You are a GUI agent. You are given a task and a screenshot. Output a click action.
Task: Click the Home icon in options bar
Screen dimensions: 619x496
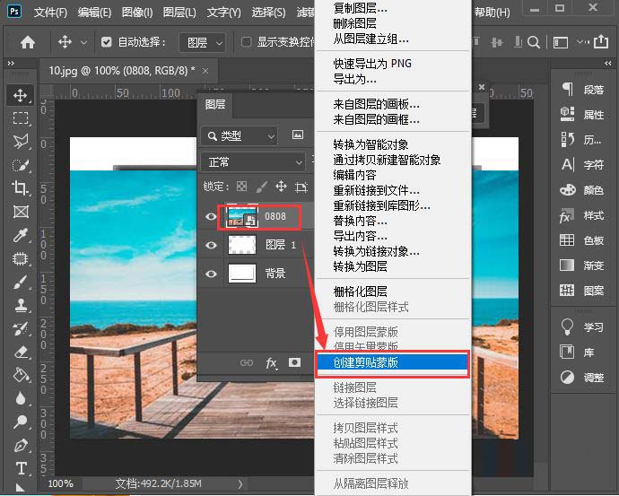pos(28,42)
